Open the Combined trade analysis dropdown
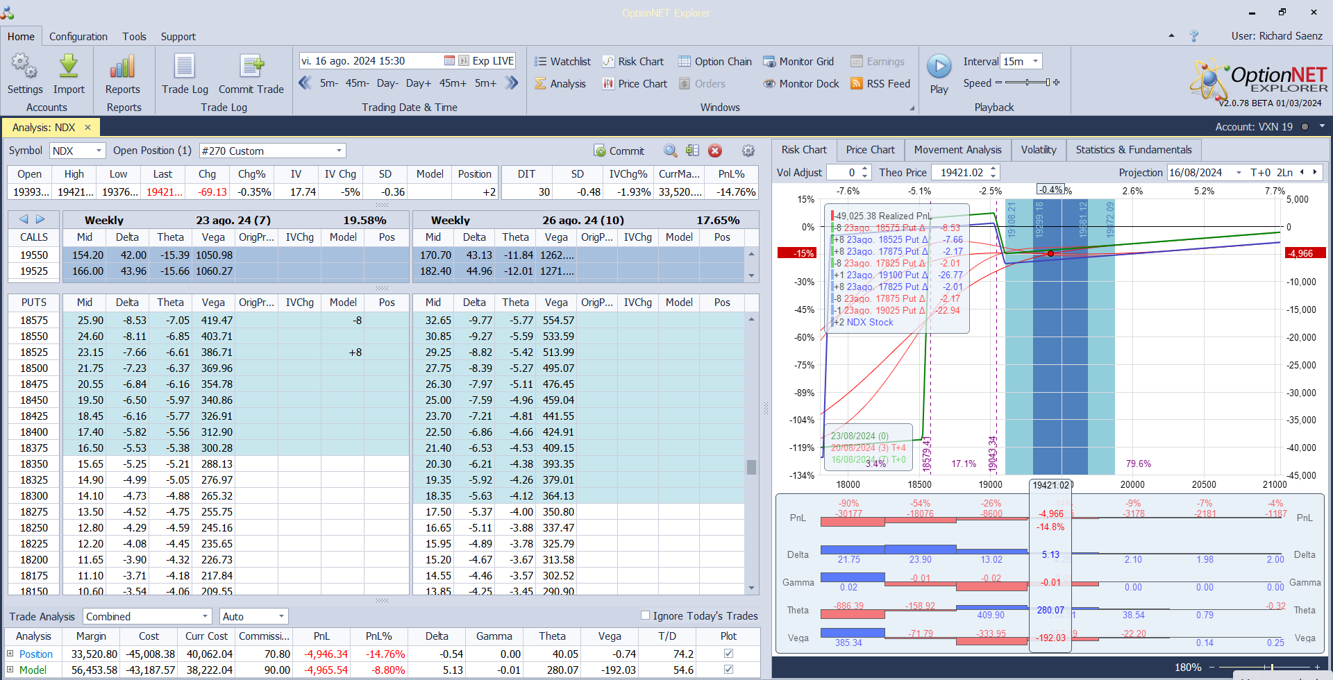Viewport: 1333px width, 680px height. pos(205,616)
